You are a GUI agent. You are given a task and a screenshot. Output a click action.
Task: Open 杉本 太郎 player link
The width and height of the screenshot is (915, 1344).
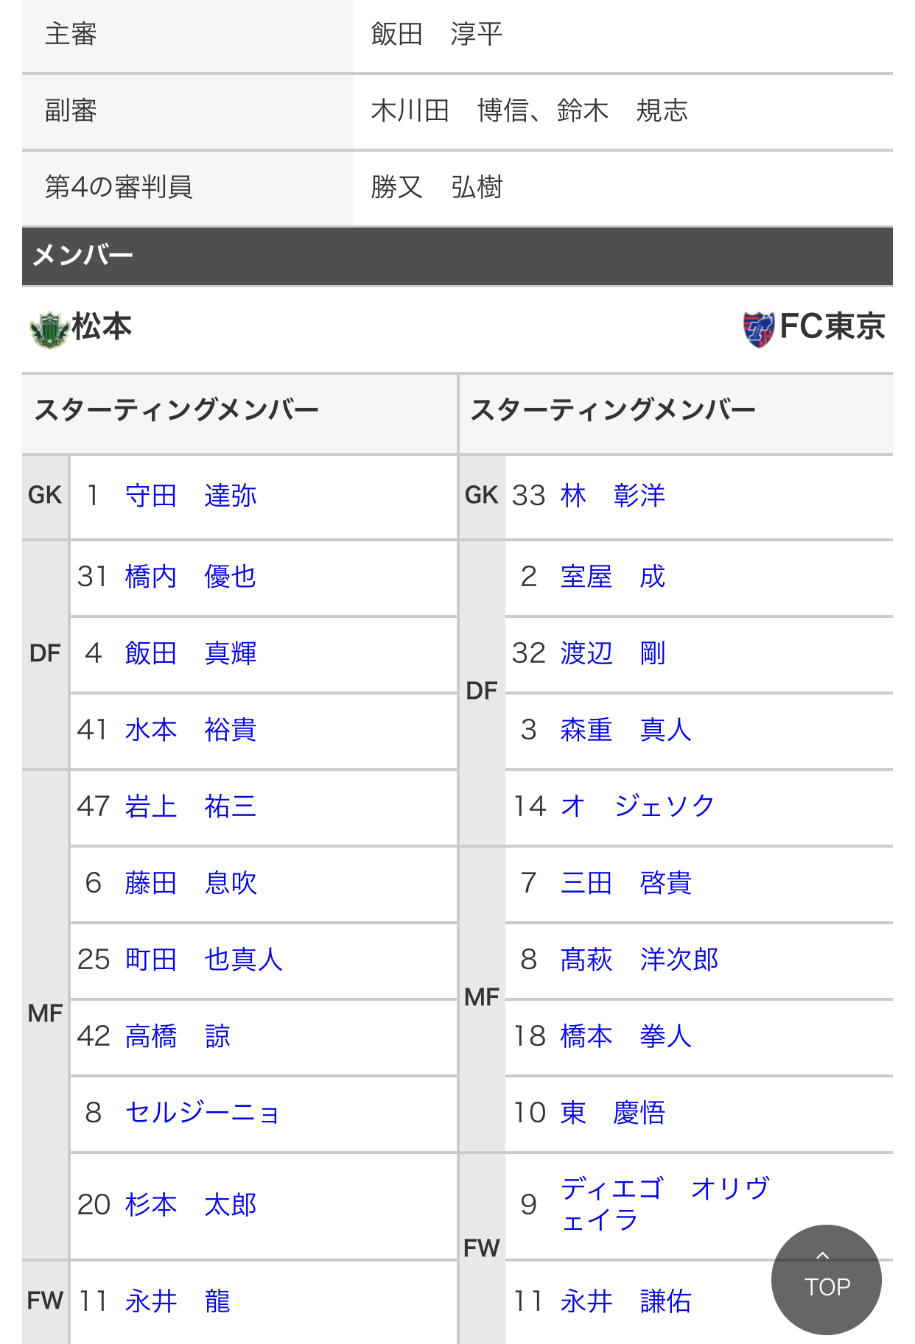click(x=191, y=1205)
